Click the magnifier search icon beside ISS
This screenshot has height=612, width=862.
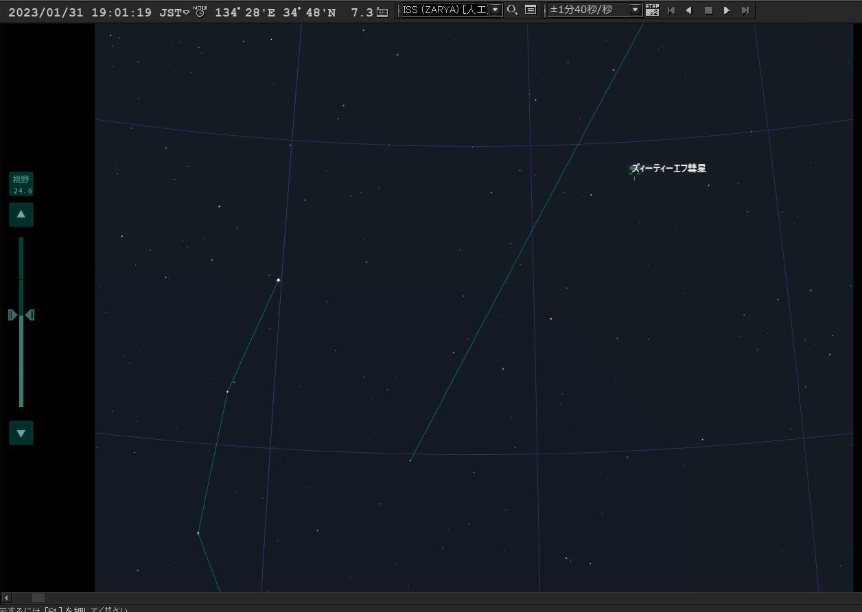point(512,10)
